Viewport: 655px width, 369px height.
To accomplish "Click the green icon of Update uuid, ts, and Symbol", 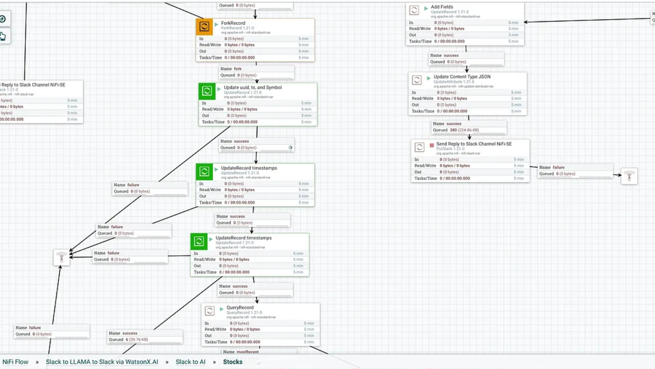I will (207, 91).
